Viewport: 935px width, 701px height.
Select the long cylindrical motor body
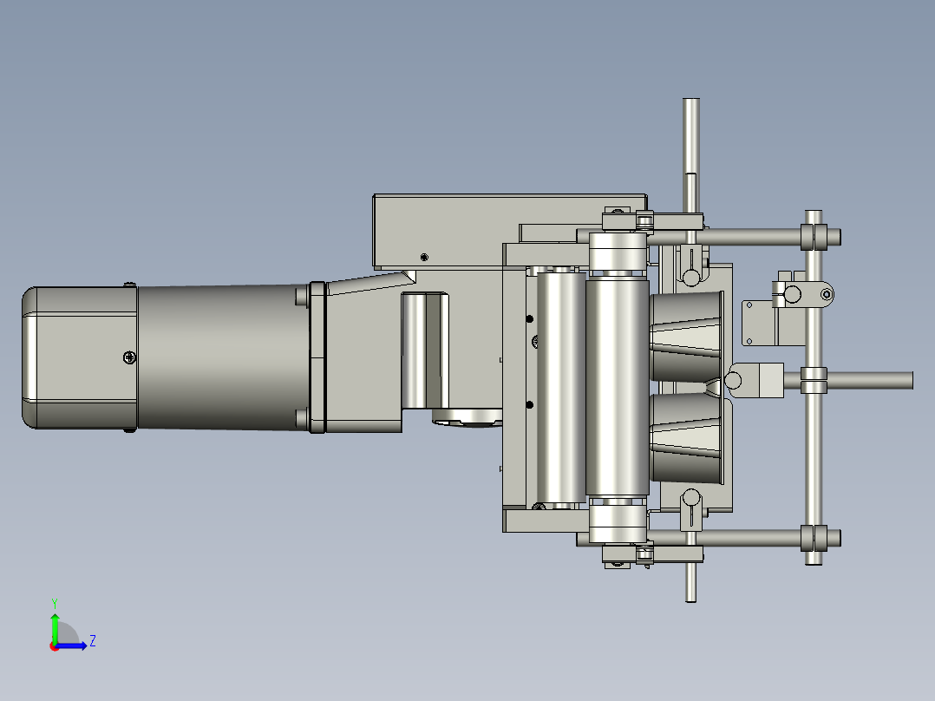(x=223, y=357)
